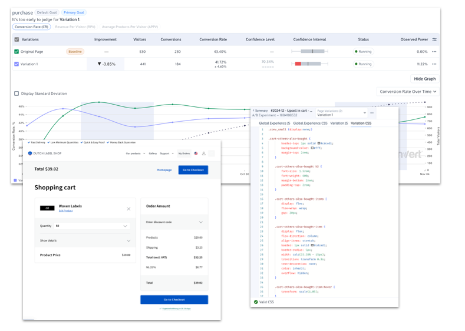Open Conversion Rate Over Time dropdown

(x=408, y=92)
